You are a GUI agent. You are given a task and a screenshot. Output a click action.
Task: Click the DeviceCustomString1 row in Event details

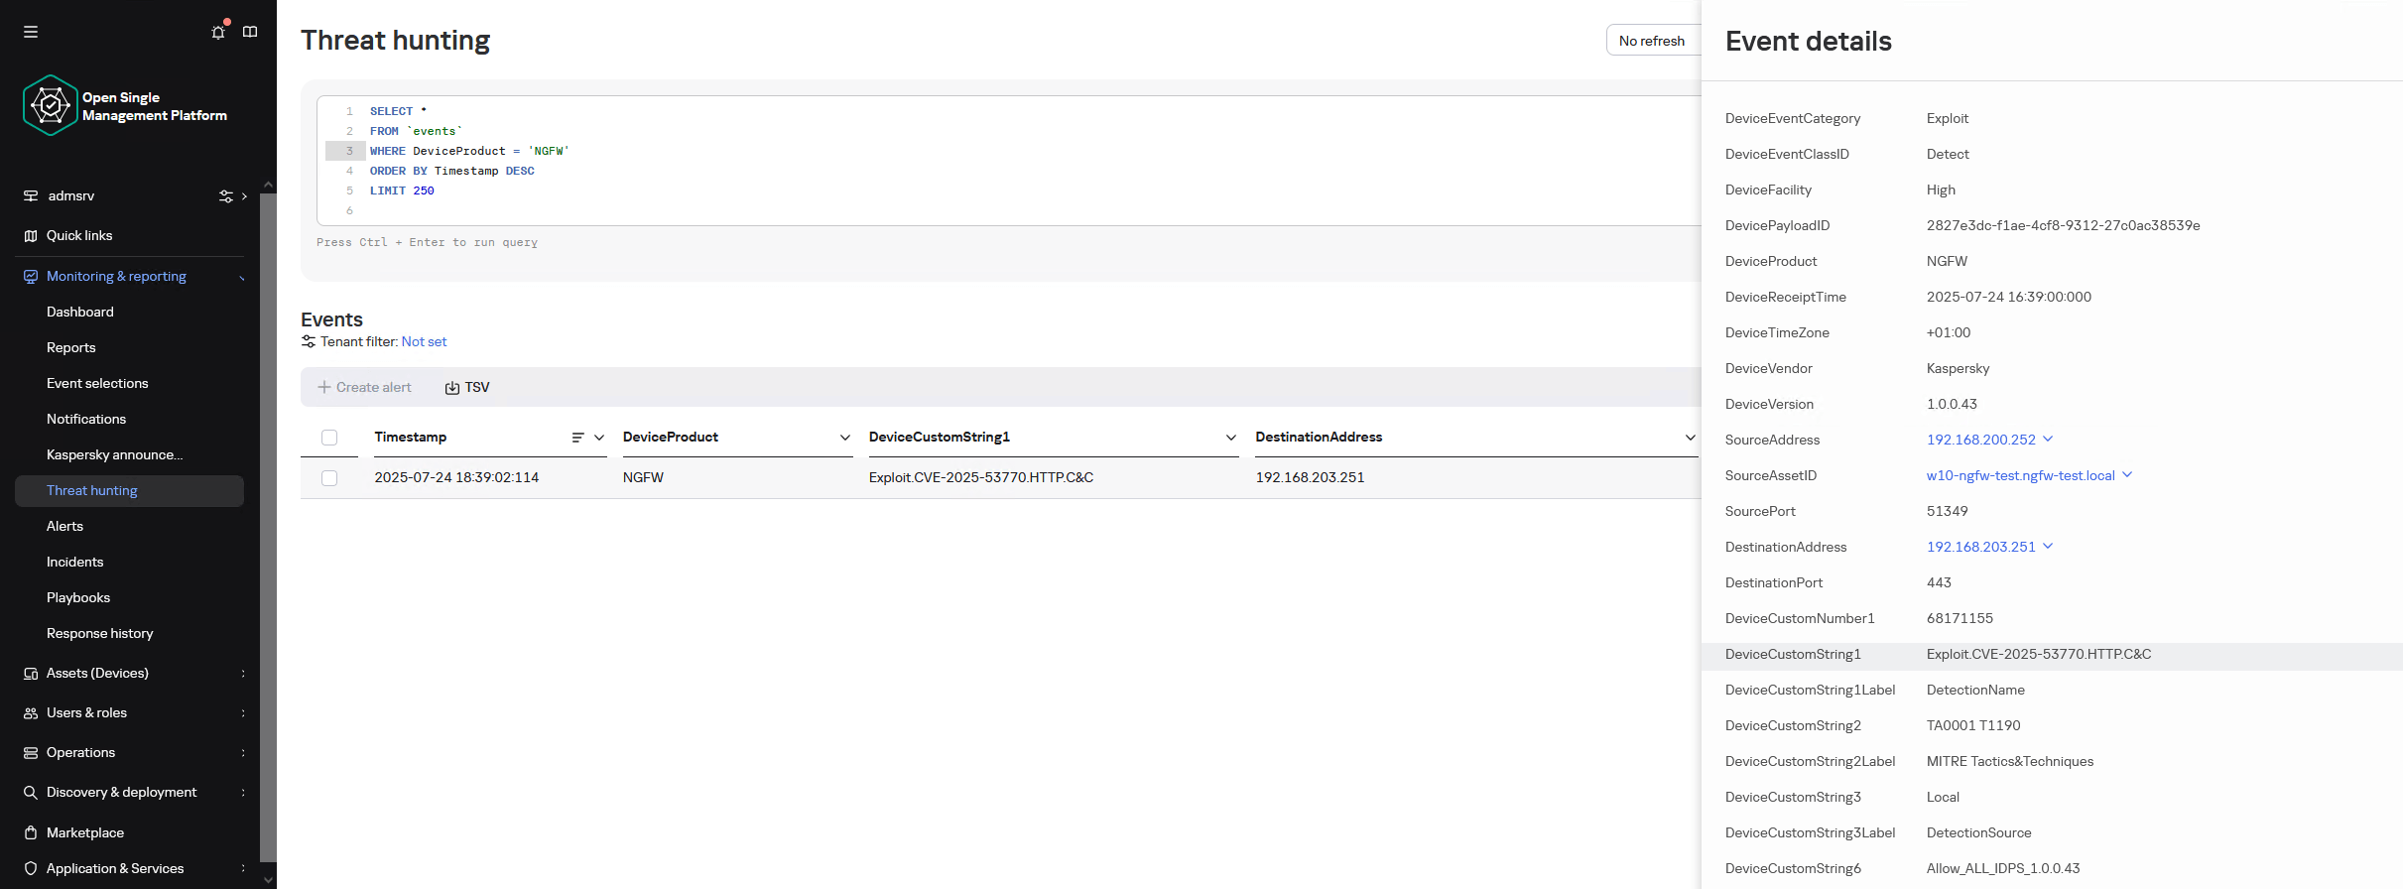tap(2052, 655)
